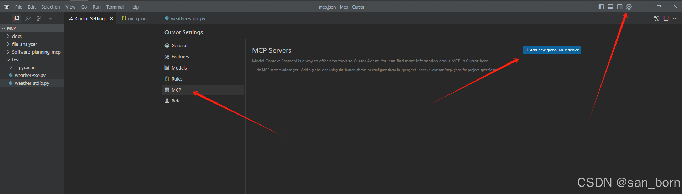Open the Edit menu
Image resolution: width=682 pixels, height=194 pixels.
coord(32,7)
